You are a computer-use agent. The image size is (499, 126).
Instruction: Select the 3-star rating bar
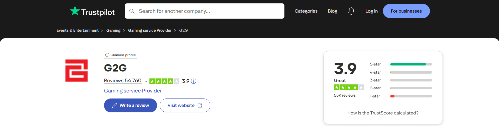[x=411, y=80]
